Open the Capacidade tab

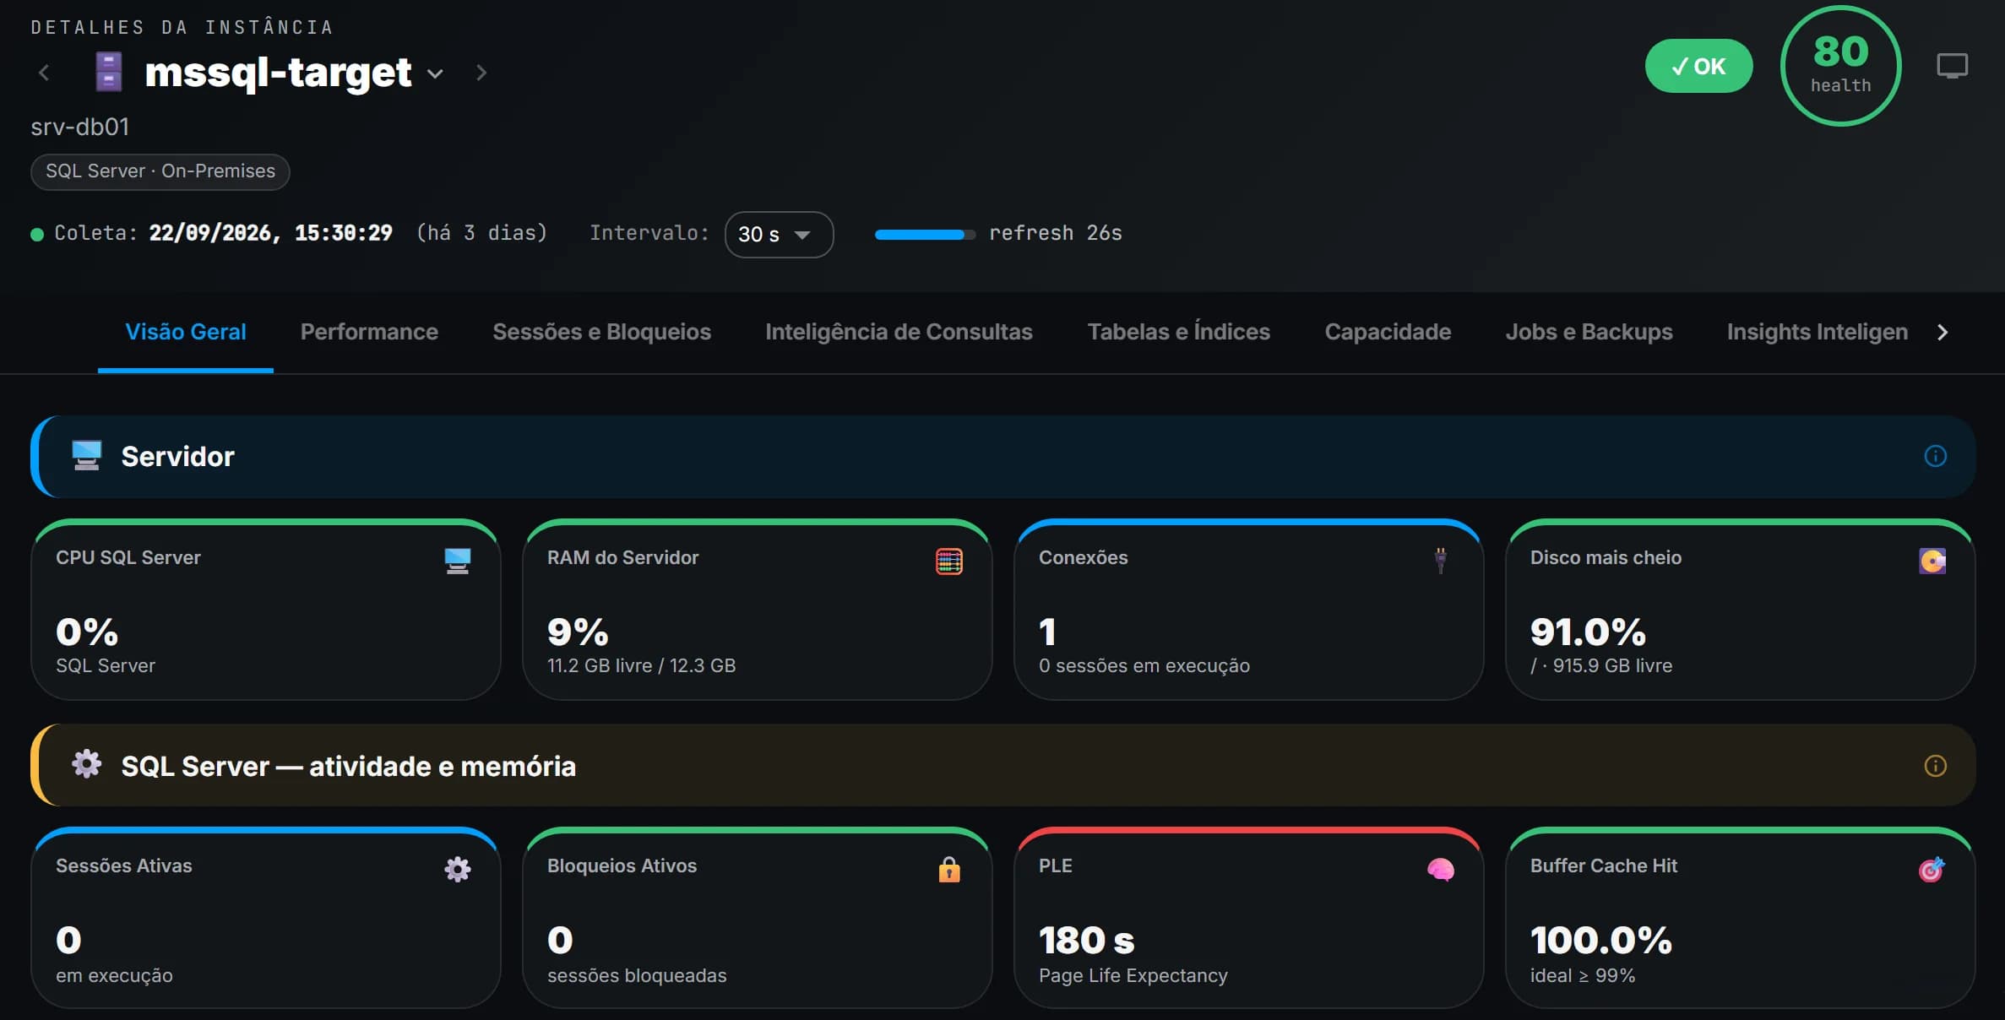(x=1388, y=332)
